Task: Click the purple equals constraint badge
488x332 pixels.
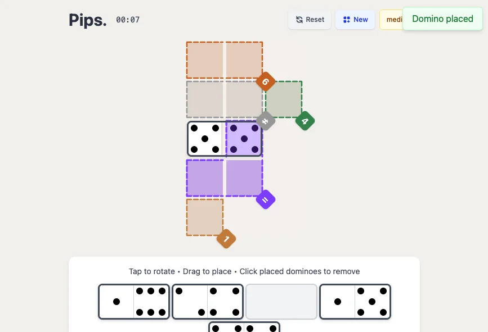Action: tap(266, 199)
